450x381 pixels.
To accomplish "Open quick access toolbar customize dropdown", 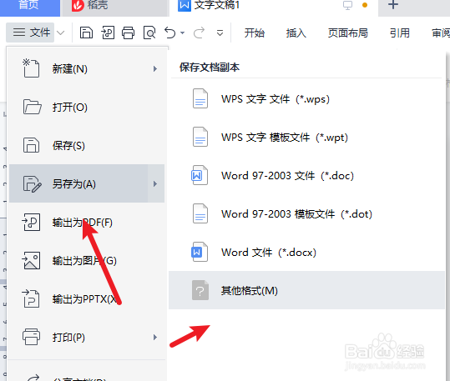I will point(220,33).
